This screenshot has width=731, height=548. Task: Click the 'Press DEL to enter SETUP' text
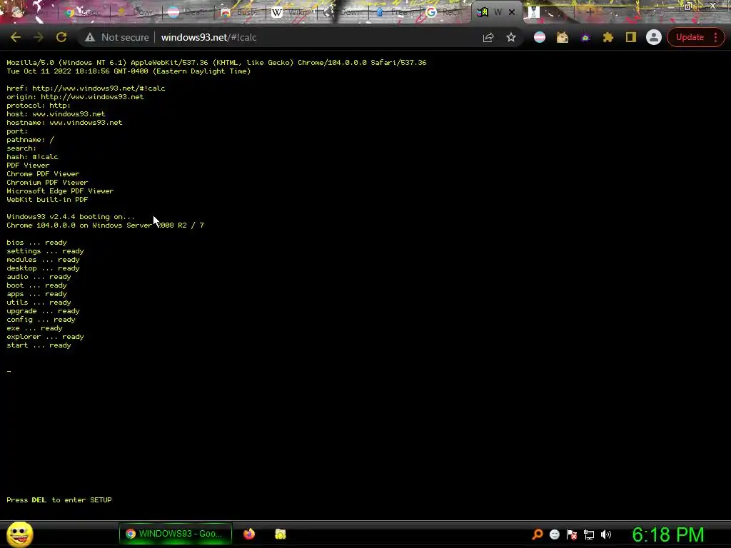pos(59,499)
